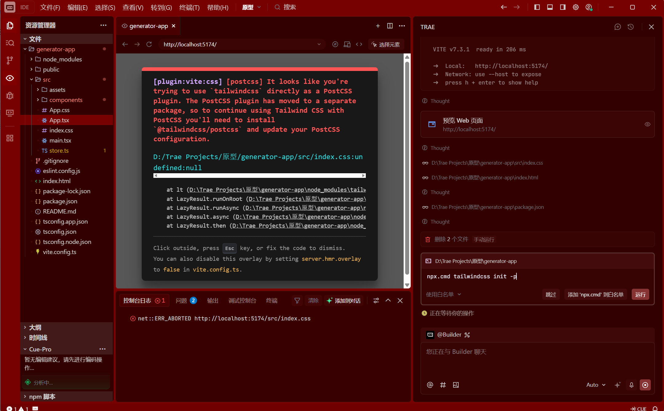This screenshot has height=411, width=664.
Task: Toggle the bottom panel layout button
Action: (x=550, y=7)
